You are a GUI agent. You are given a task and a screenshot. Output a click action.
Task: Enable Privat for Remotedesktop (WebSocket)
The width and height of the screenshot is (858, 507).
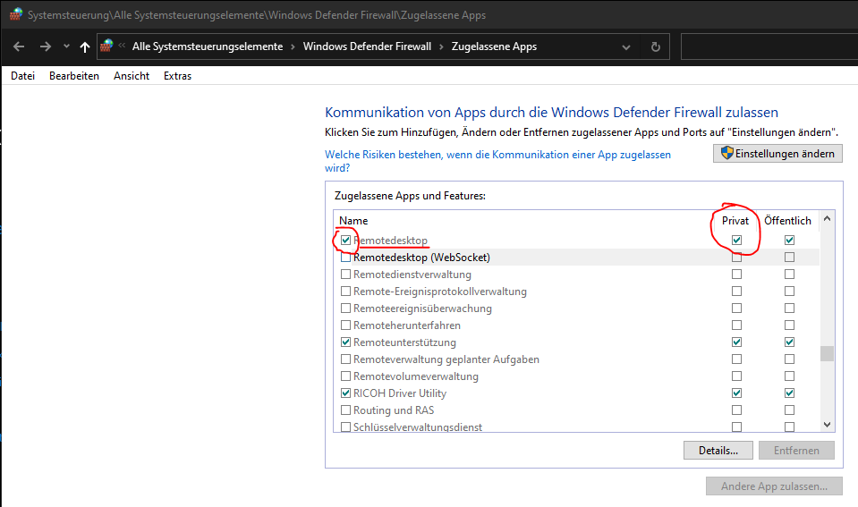[736, 257]
